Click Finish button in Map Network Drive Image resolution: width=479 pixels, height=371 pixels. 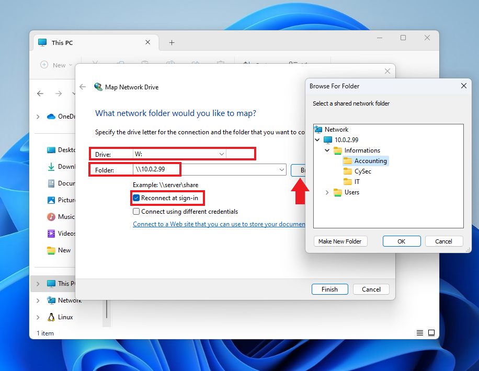tap(329, 289)
